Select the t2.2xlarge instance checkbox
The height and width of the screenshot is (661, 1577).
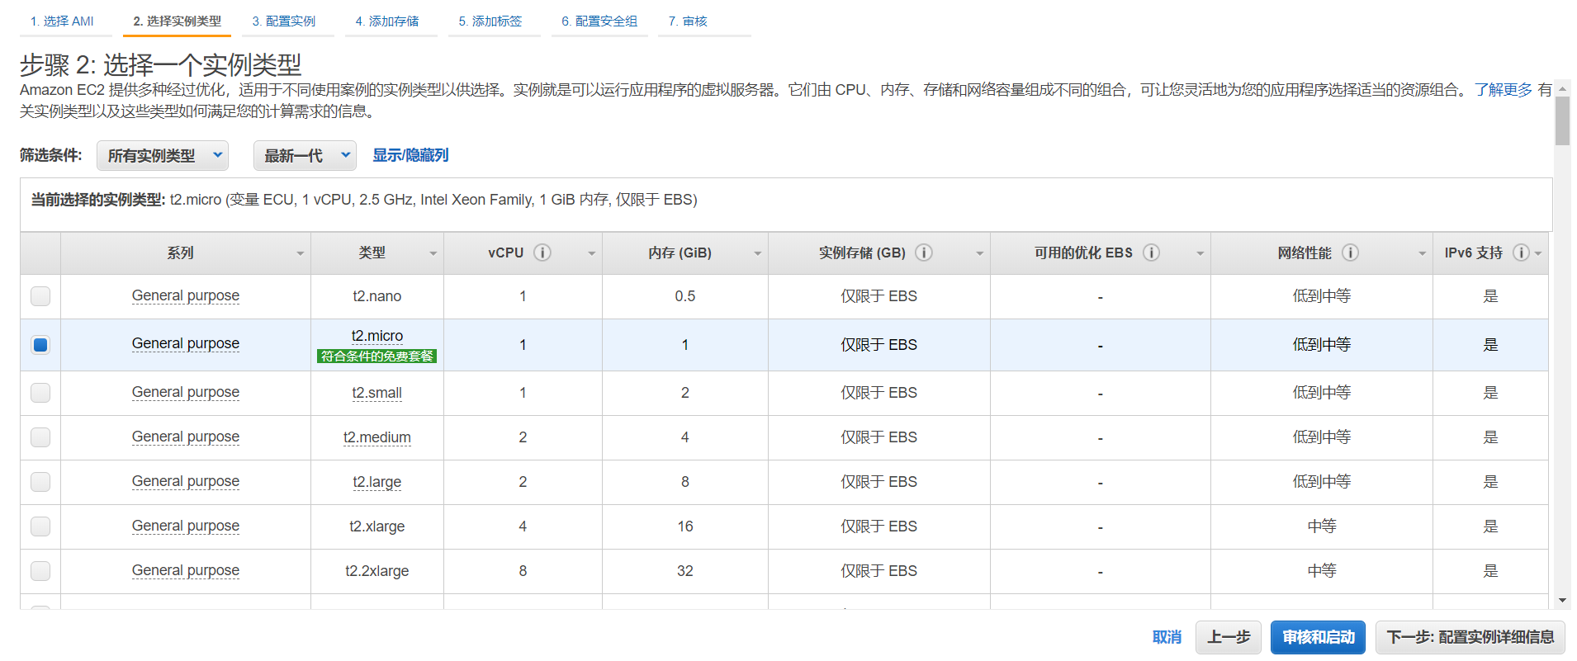[x=40, y=571]
